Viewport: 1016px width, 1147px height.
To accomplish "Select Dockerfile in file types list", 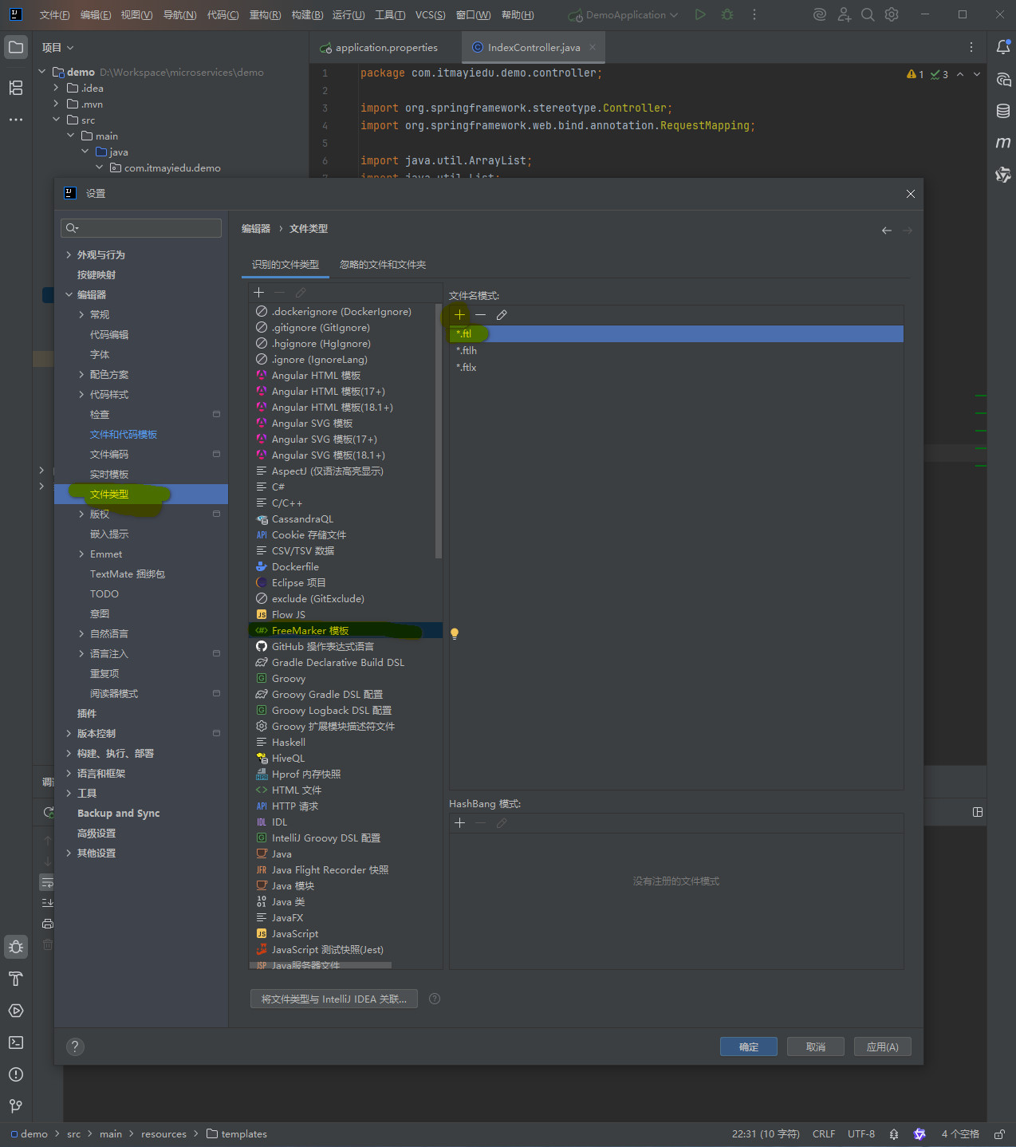I will click(x=346, y=566).
